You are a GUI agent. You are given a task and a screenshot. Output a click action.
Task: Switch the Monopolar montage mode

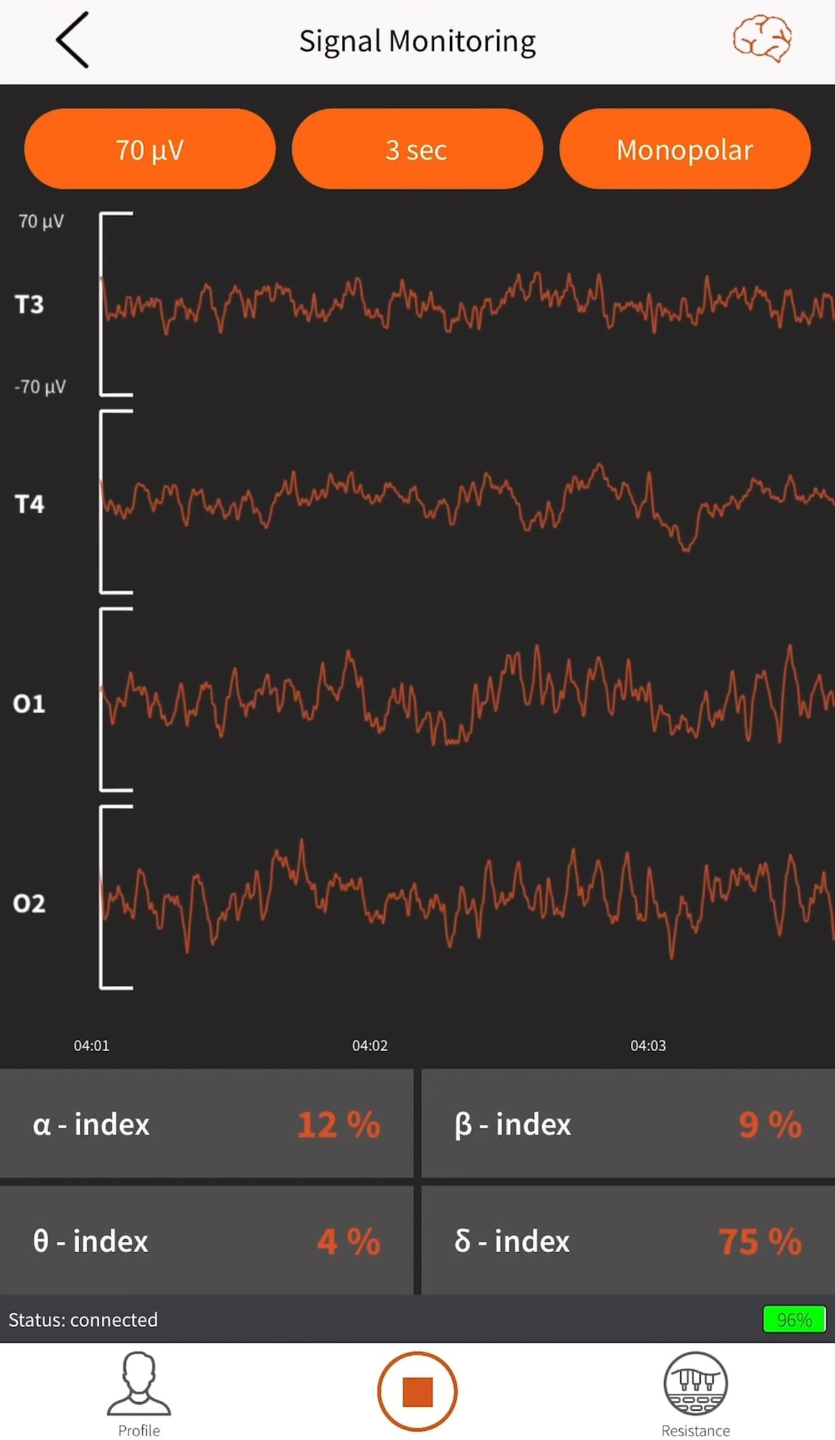point(685,149)
